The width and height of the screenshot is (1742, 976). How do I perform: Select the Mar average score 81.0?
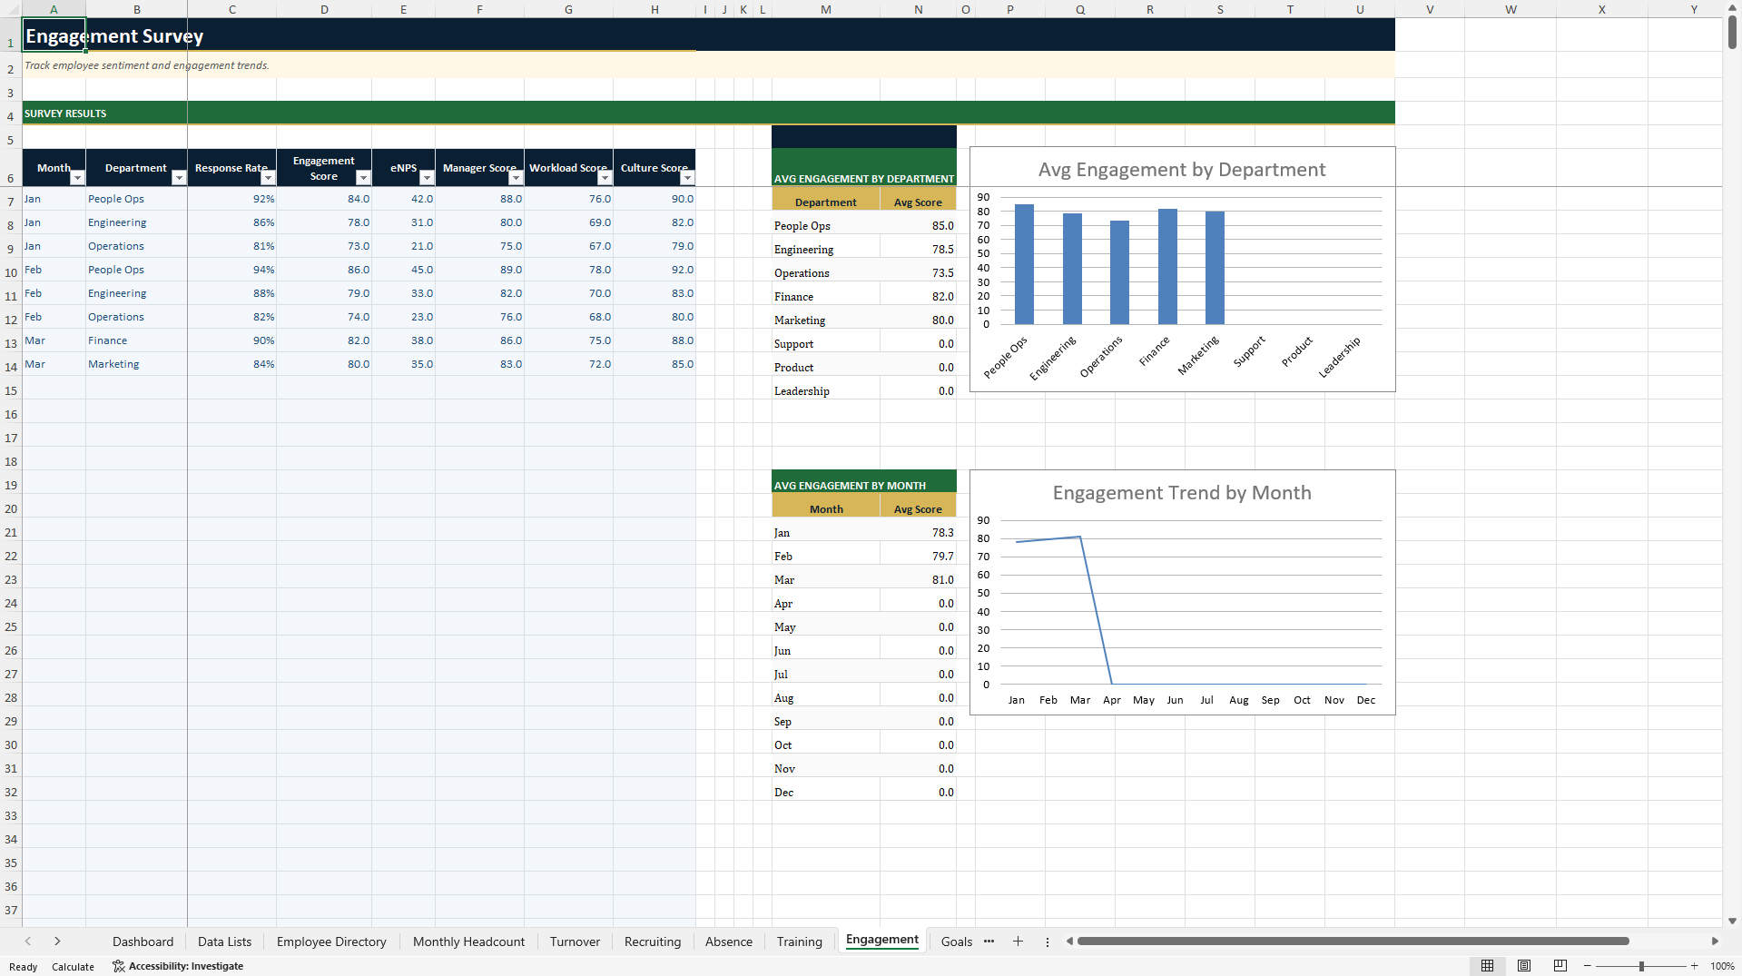(x=918, y=580)
